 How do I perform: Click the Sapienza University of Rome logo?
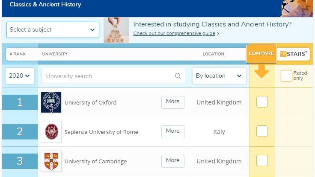(51, 132)
